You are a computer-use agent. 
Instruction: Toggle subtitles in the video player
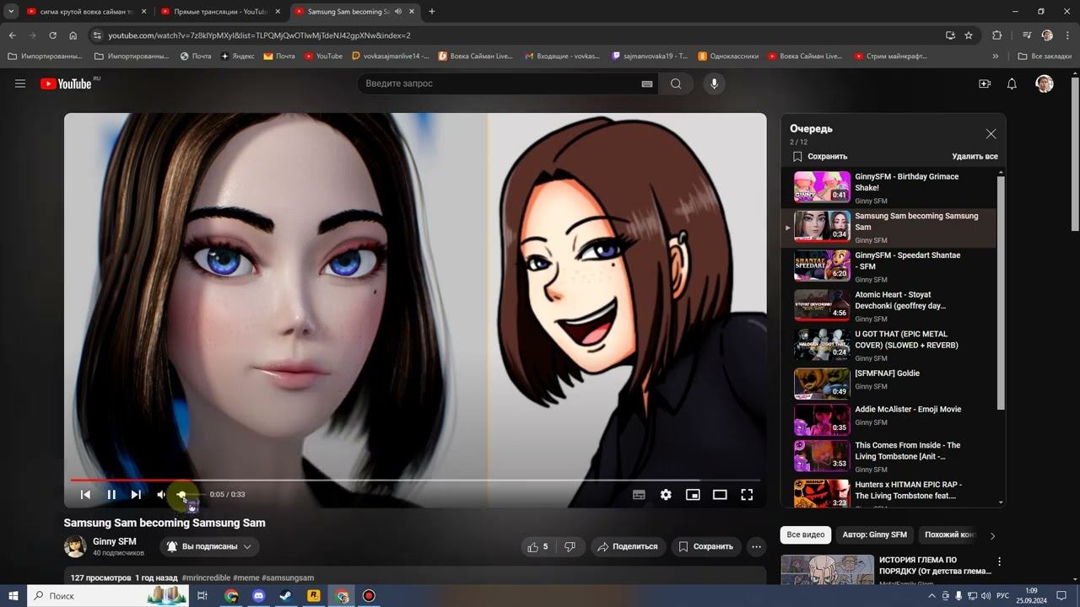click(639, 495)
